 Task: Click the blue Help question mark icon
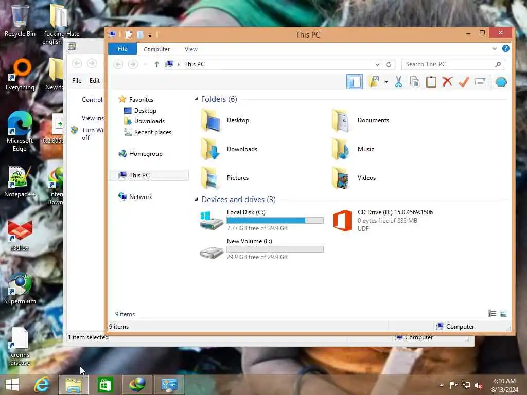tap(505, 48)
